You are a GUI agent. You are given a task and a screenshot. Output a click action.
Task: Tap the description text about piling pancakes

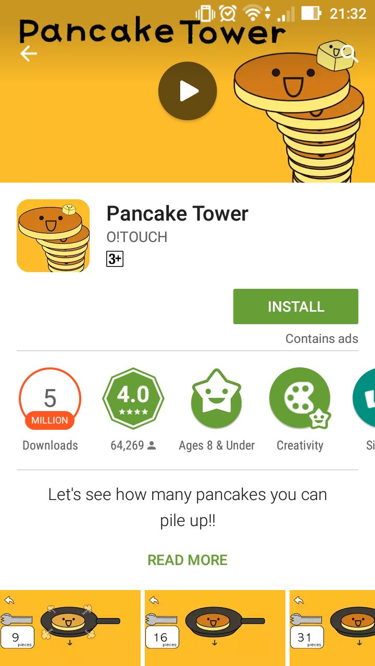(x=187, y=507)
